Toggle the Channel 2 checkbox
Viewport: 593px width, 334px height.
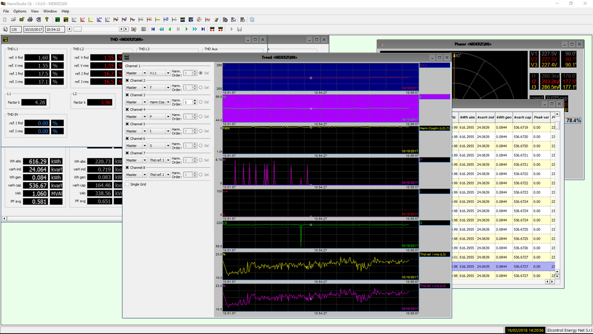tap(127, 81)
